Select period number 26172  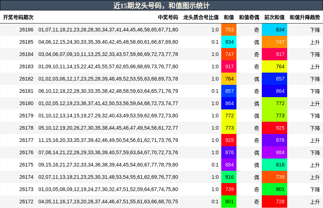[26, 201]
